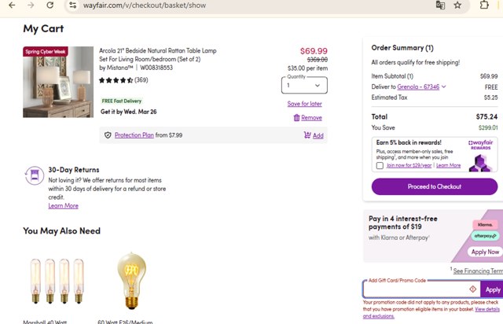Click the My Cart heading
The image size is (503, 324).
(x=43, y=29)
